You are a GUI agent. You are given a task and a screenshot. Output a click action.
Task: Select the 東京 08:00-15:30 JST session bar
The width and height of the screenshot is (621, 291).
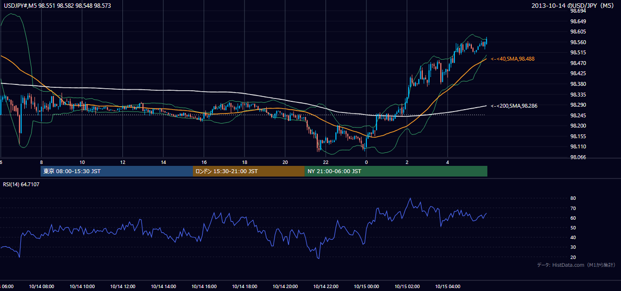point(117,171)
